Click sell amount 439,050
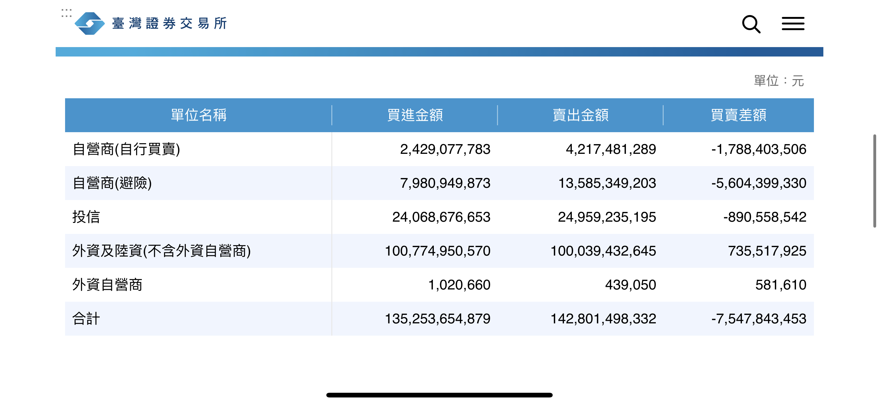Screen dimensions: 879x405 tap(630, 285)
